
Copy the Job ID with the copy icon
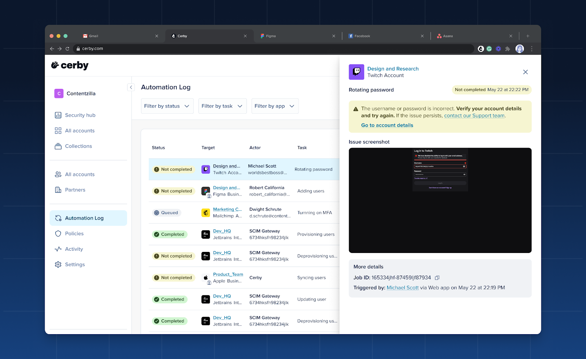pos(437,278)
